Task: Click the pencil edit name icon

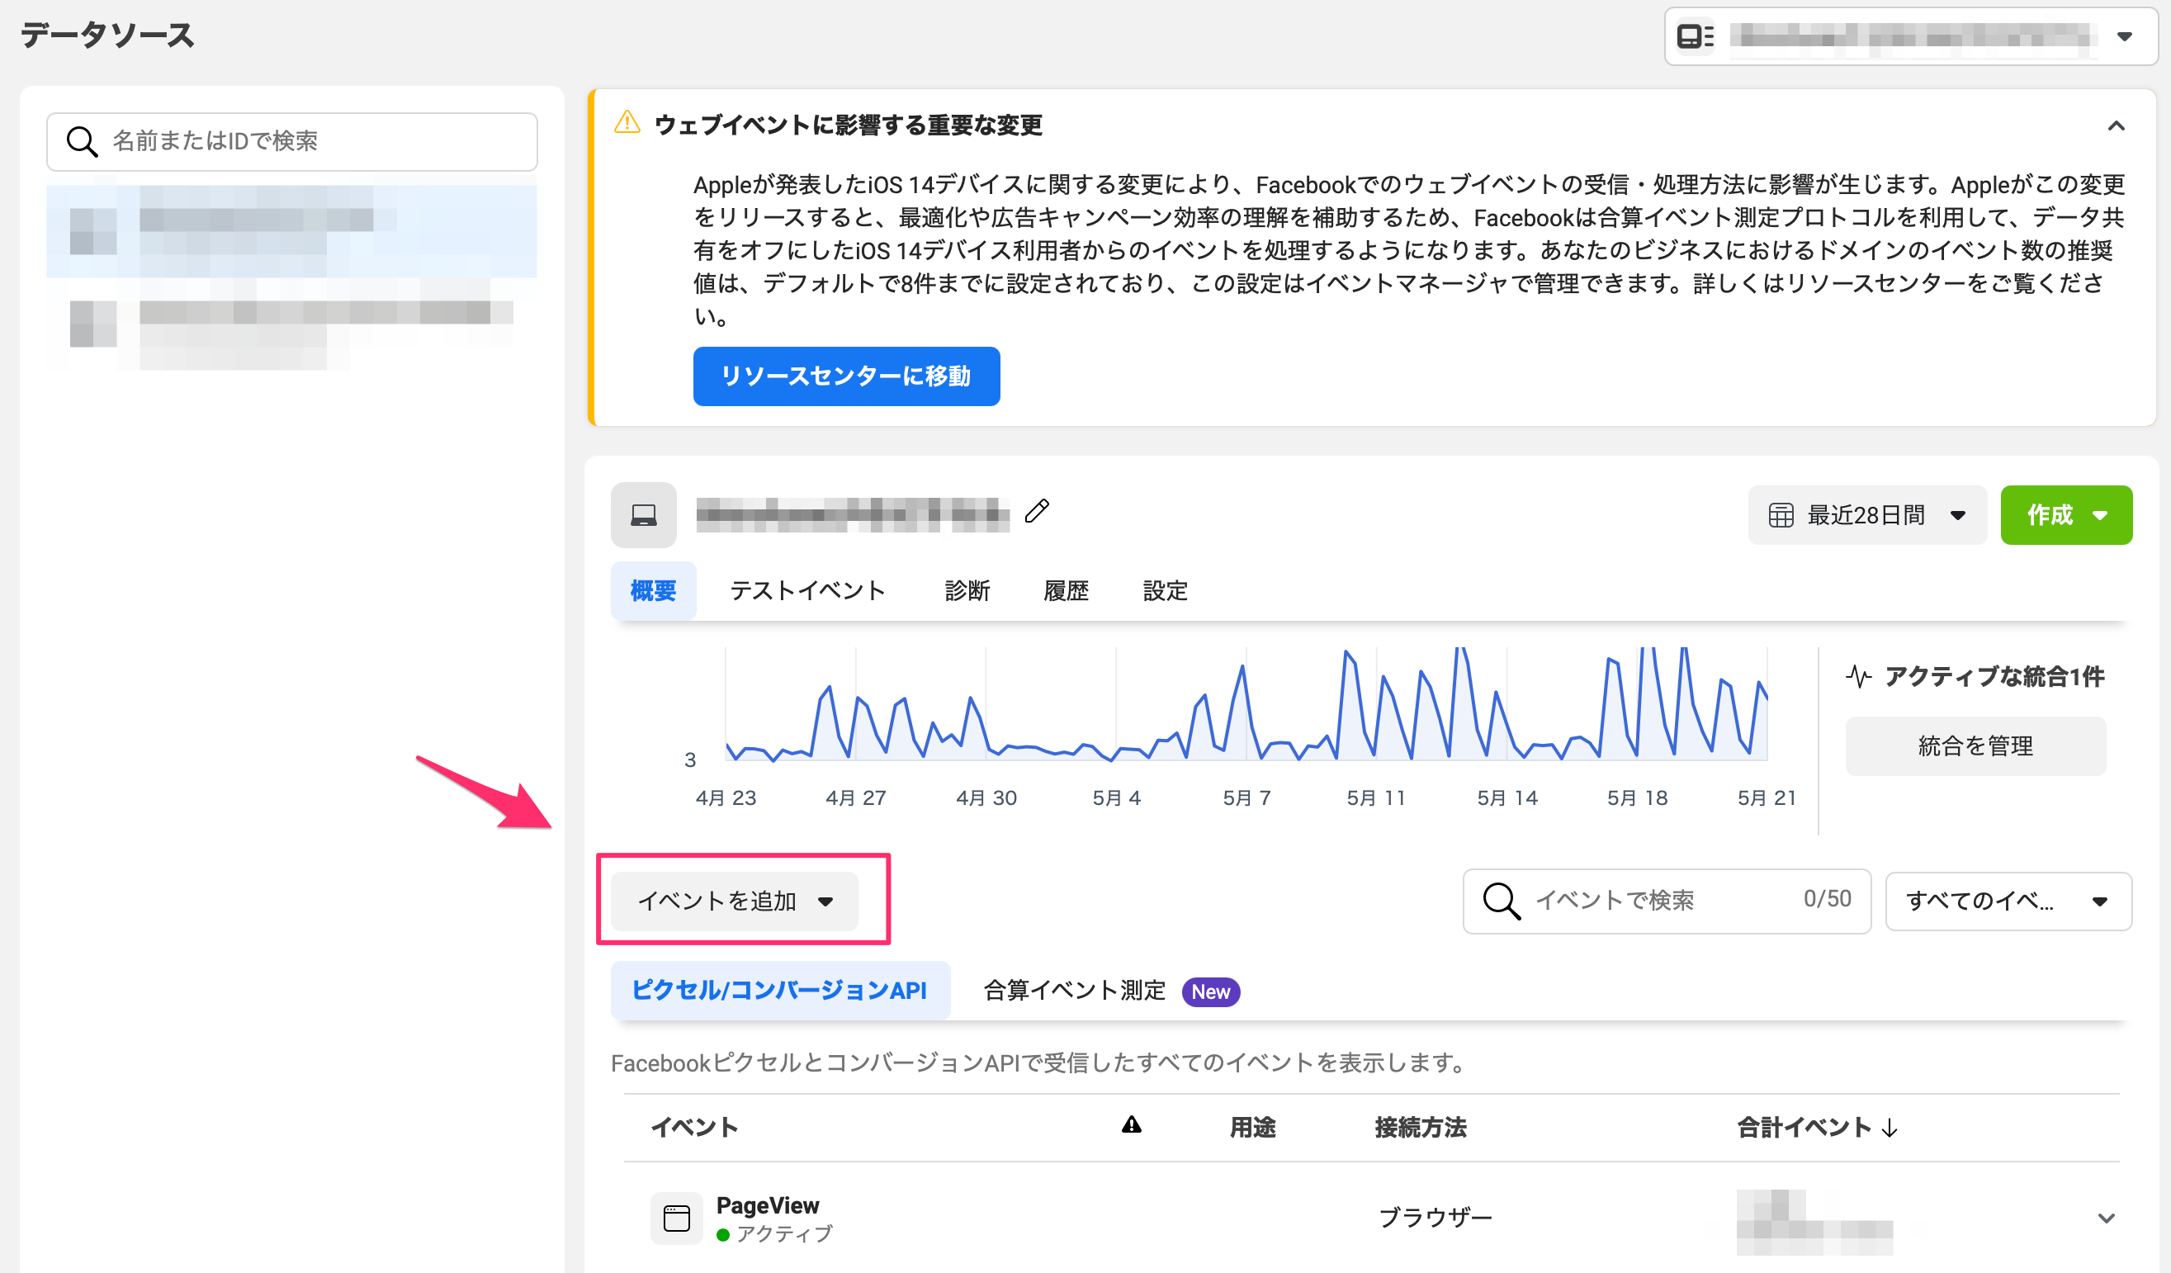Action: pyautogui.click(x=1038, y=512)
